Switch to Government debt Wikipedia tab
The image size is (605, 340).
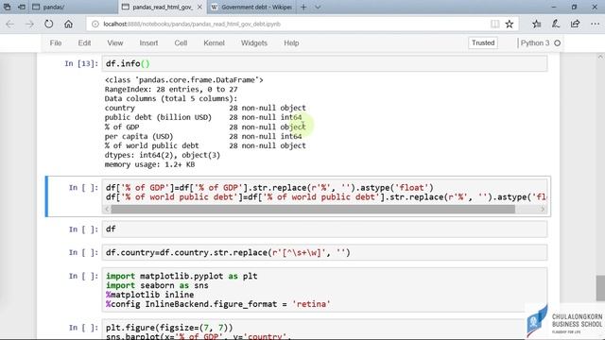click(x=252, y=7)
